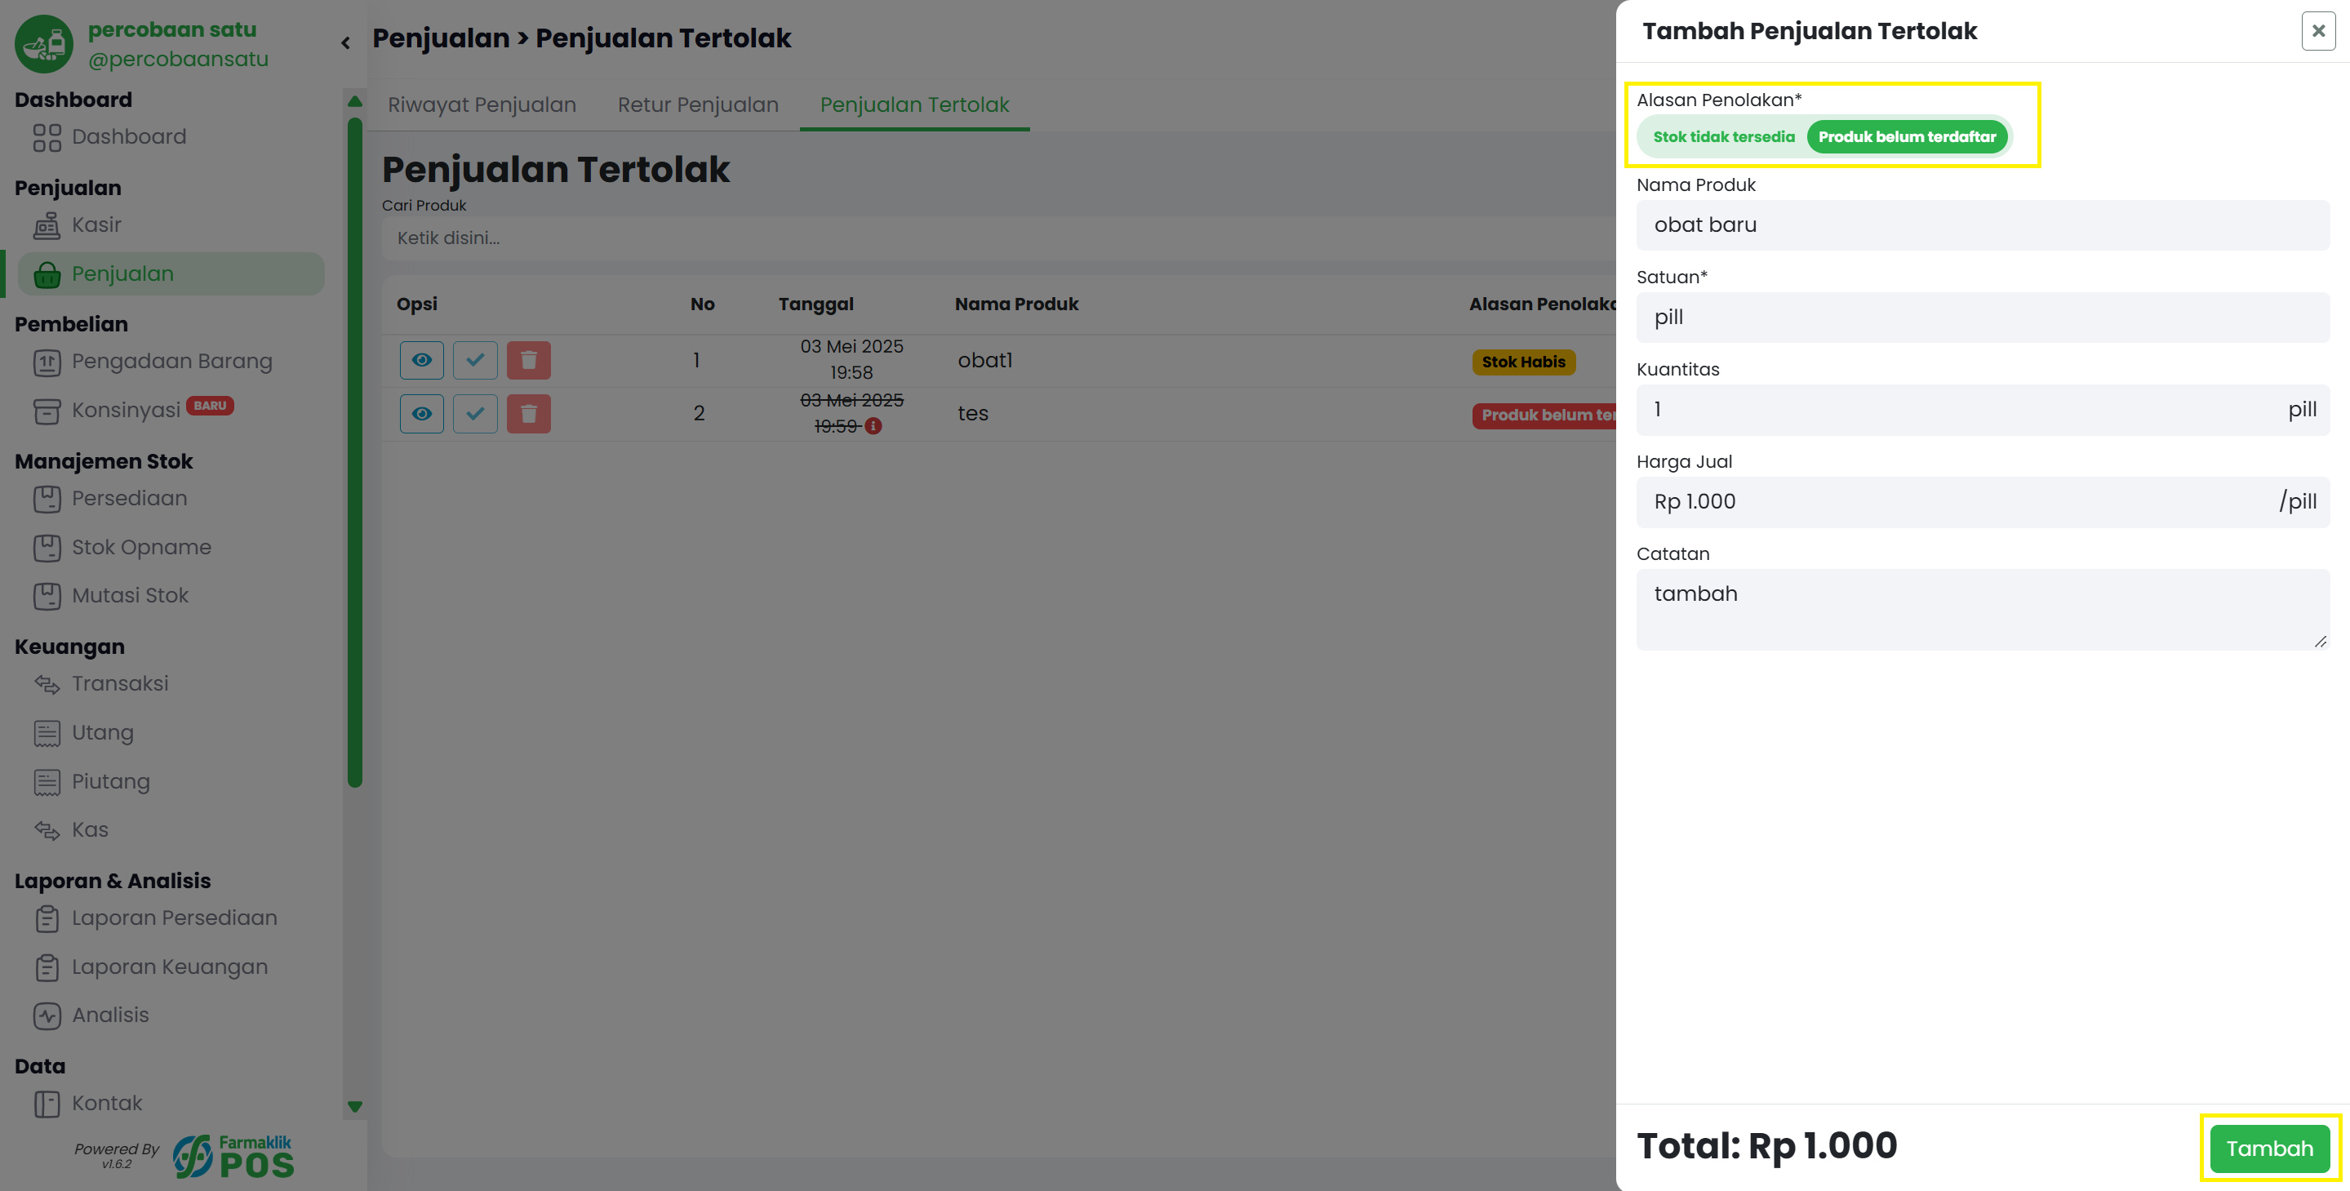
Task: Click the Piutang receipt icon
Action: click(47, 782)
